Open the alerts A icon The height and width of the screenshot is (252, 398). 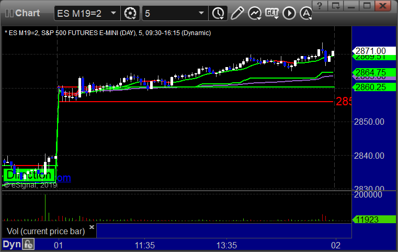pos(305,13)
